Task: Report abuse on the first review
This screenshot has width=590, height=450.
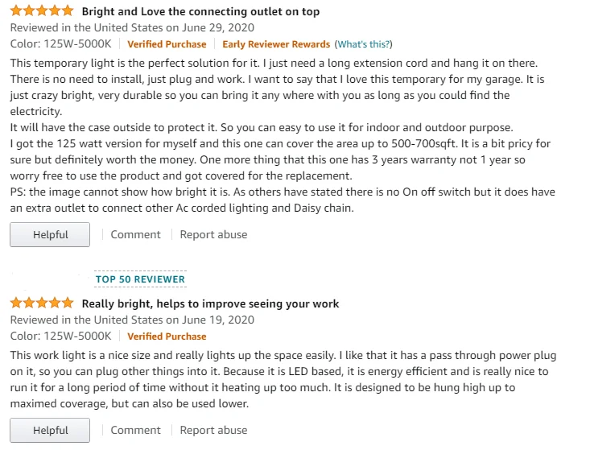Action: [213, 234]
